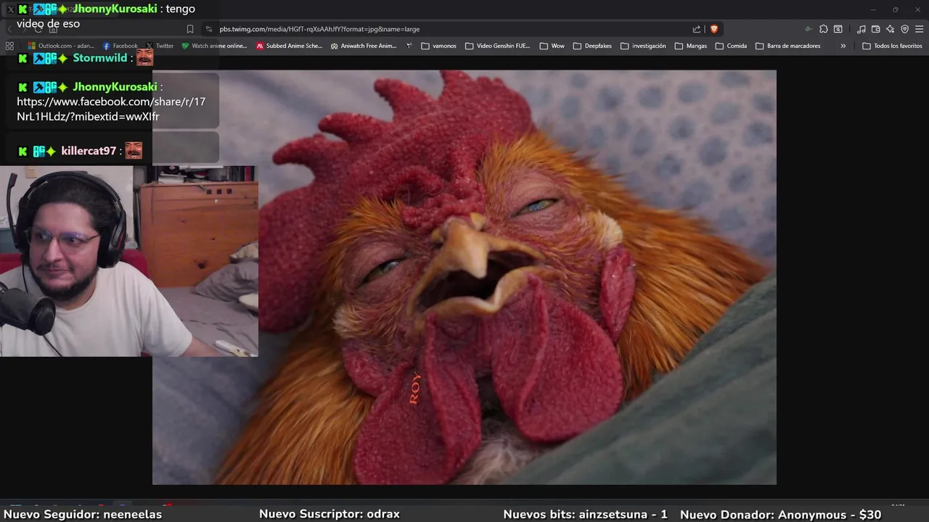This screenshot has height=522, width=929.
Task: Click the Nuevo Donador: Anonymous - $30 text
Action: click(x=780, y=514)
